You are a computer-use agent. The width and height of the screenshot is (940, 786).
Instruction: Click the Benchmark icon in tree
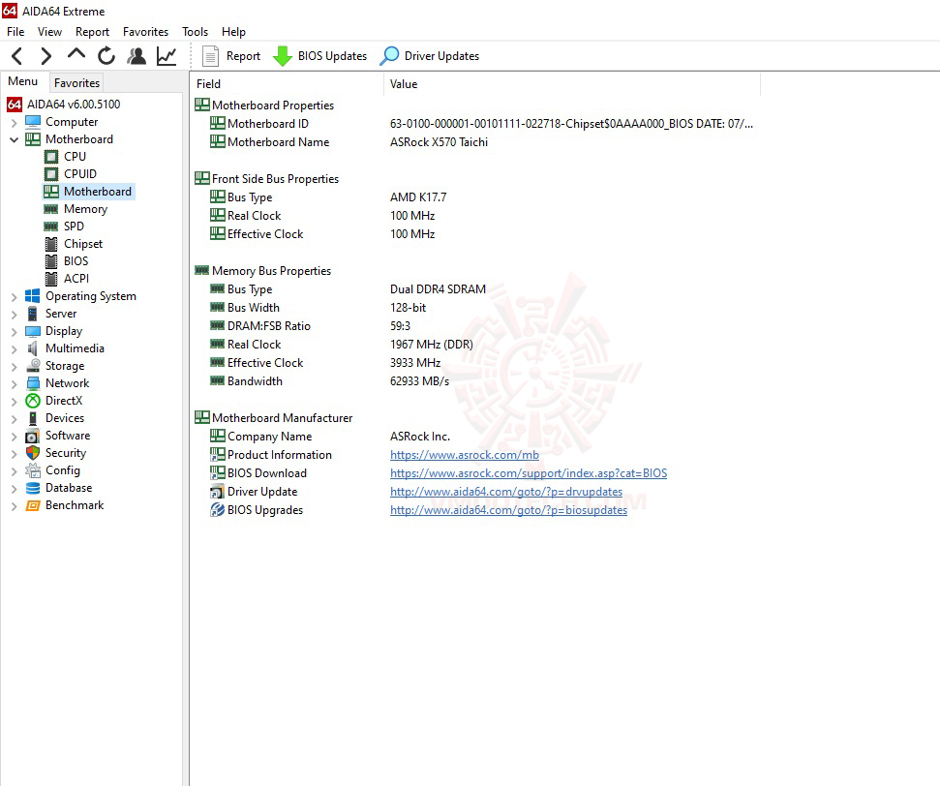coord(32,506)
